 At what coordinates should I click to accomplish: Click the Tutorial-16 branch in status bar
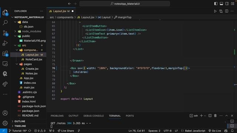point(18,131)
